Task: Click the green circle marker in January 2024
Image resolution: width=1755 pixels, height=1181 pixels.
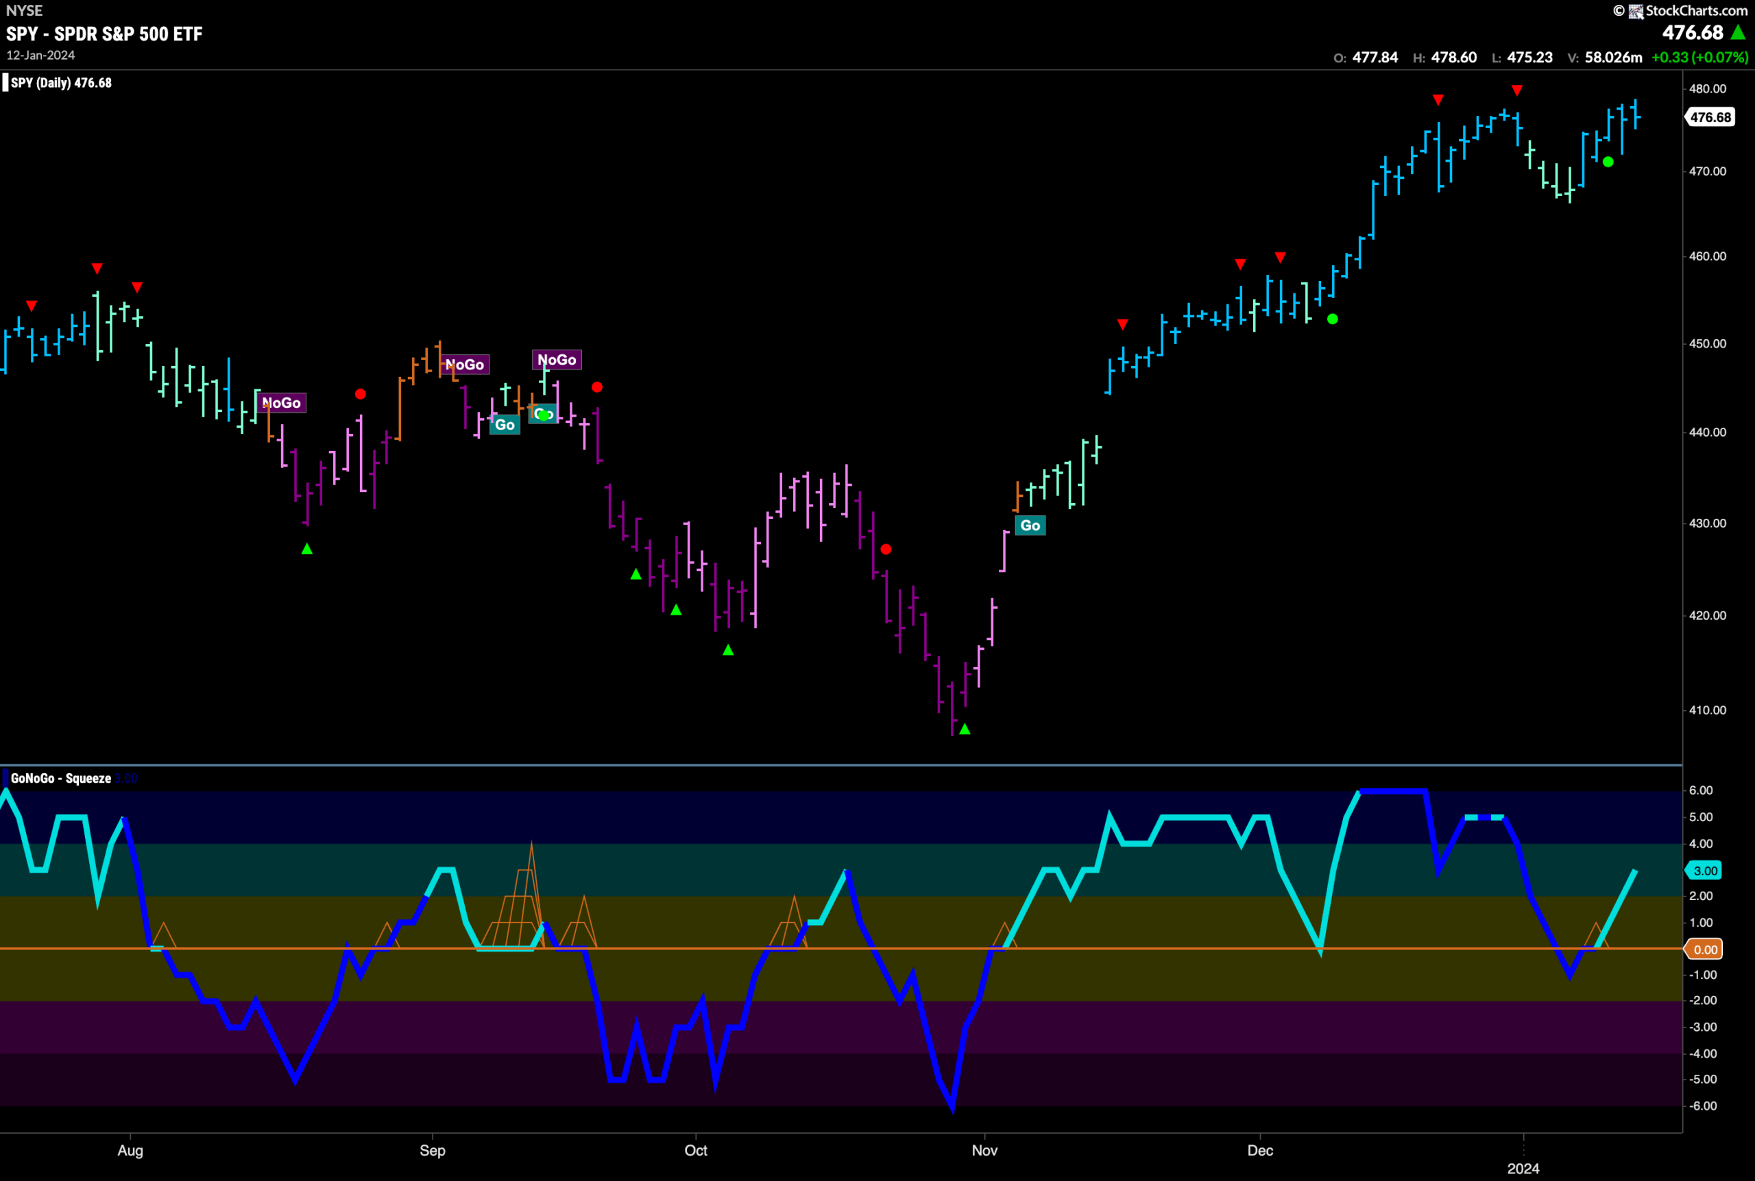Action: tap(1608, 162)
